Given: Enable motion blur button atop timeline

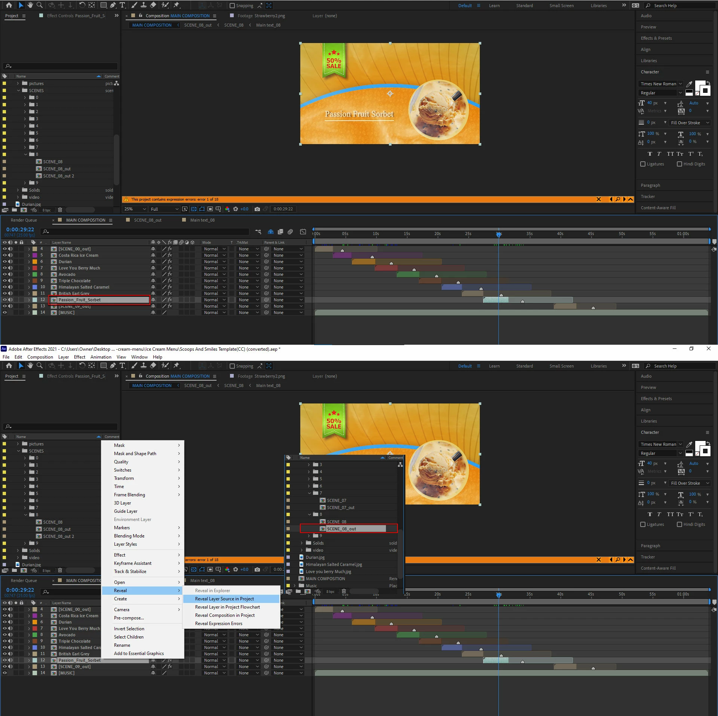Looking at the screenshot, I should tap(290, 232).
